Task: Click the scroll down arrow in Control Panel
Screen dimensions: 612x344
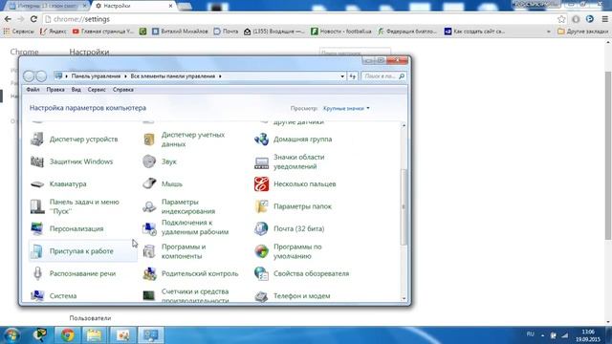Action: point(404,298)
